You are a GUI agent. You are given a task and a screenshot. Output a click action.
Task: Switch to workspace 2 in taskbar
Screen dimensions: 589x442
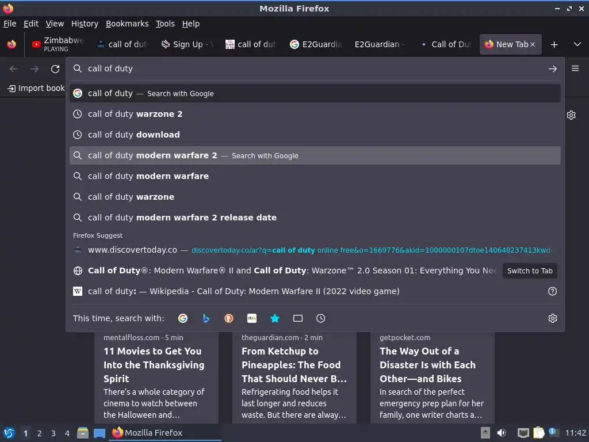(40, 433)
